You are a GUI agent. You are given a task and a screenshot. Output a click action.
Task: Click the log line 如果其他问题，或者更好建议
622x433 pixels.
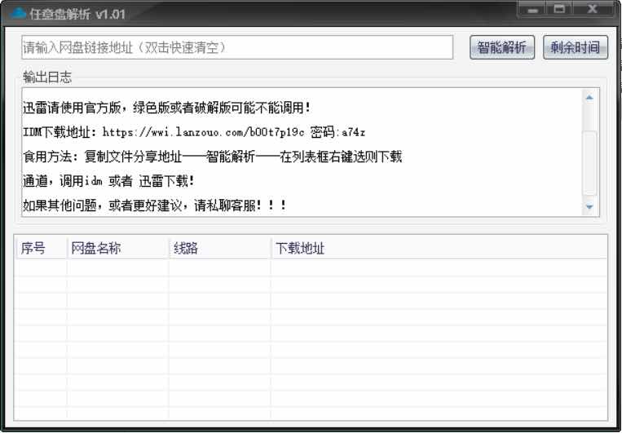tap(154, 205)
